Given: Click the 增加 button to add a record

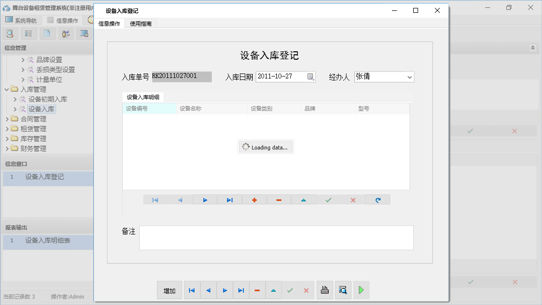Looking at the screenshot, I should coord(169,290).
